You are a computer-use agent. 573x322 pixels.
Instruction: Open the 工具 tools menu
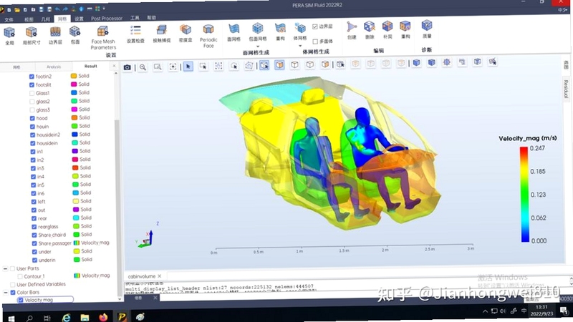coord(135,18)
